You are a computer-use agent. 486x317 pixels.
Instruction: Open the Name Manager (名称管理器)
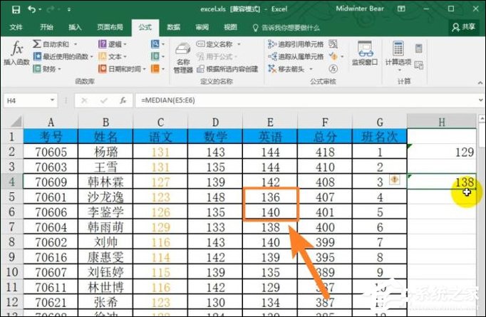[x=183, y=57]
